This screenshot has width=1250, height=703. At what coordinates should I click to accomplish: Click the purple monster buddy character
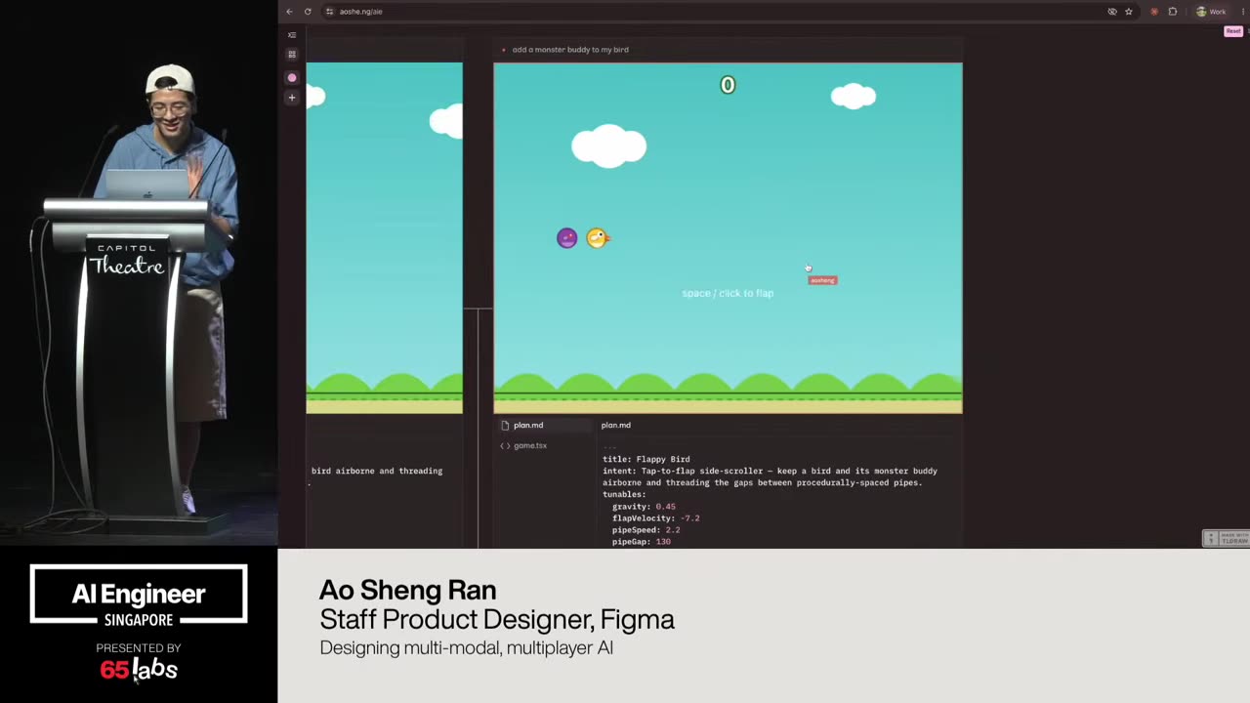tap(567, 238)
